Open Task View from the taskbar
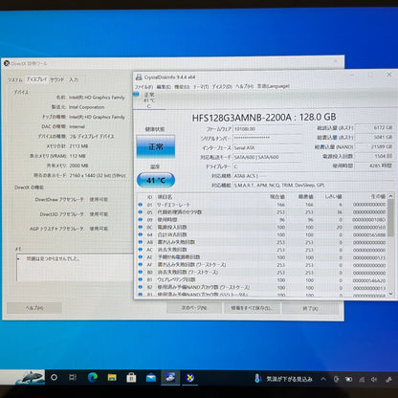This screenshot has height=398, width=398. [73, 378]
